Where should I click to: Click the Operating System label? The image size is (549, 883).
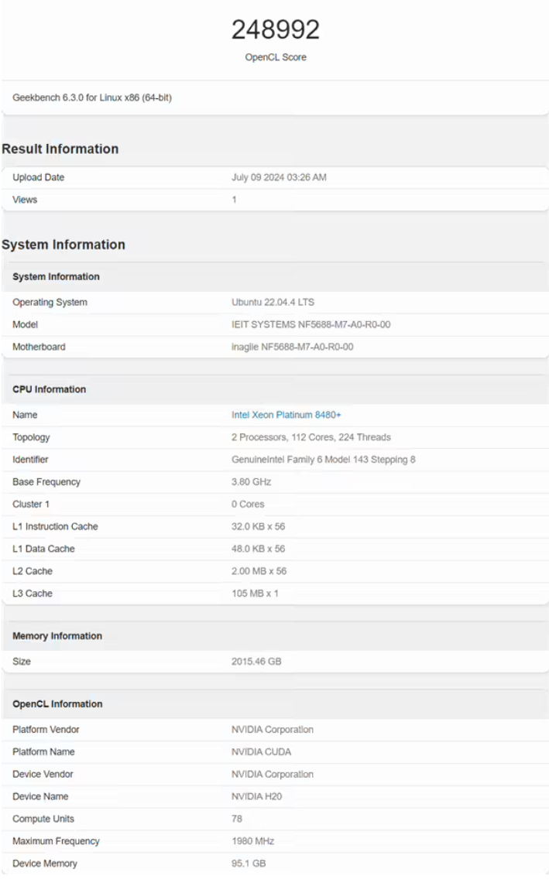(x=50, y=302)
